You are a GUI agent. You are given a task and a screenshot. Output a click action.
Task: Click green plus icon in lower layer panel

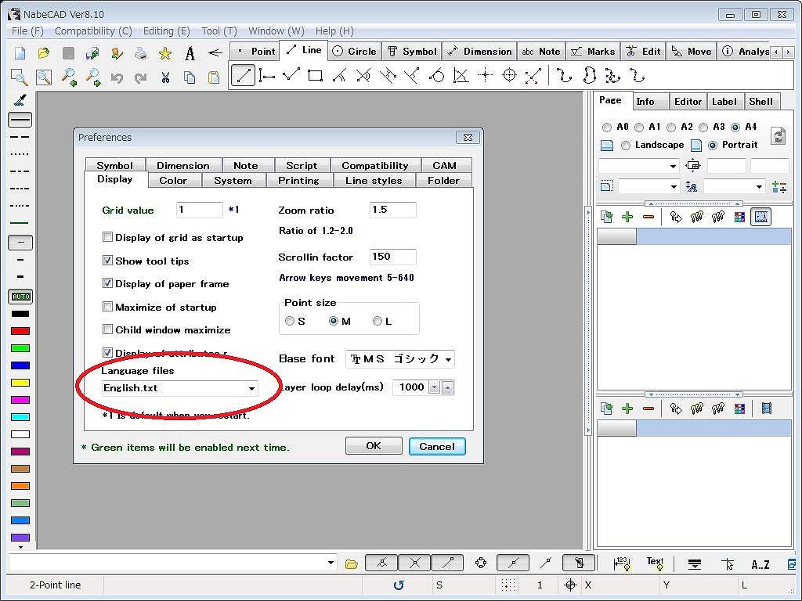pos(627,408)
